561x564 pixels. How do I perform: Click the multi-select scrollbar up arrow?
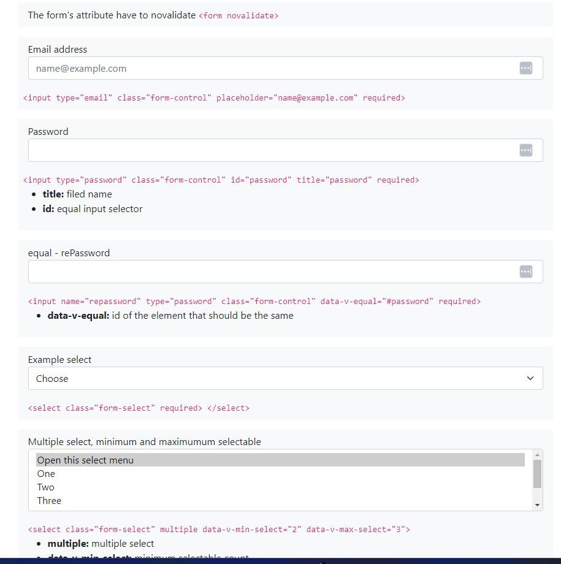[x=538, y=454]
